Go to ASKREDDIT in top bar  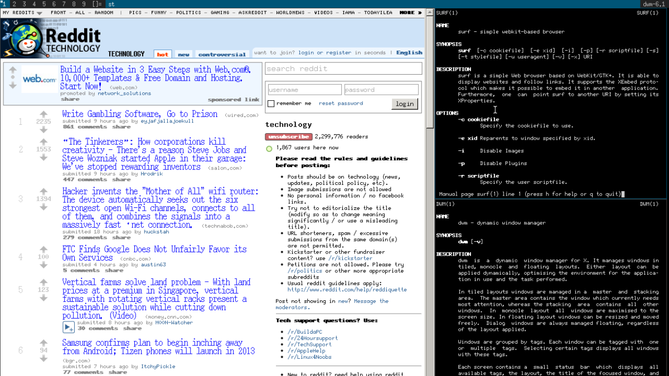[253, 12]
